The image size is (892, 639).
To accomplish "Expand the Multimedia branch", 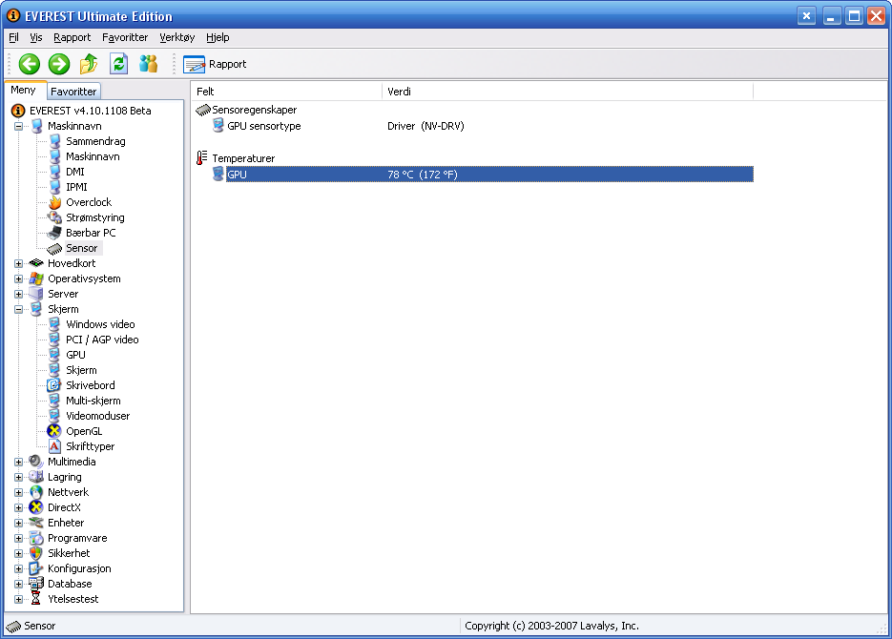I will click(19, 463).
